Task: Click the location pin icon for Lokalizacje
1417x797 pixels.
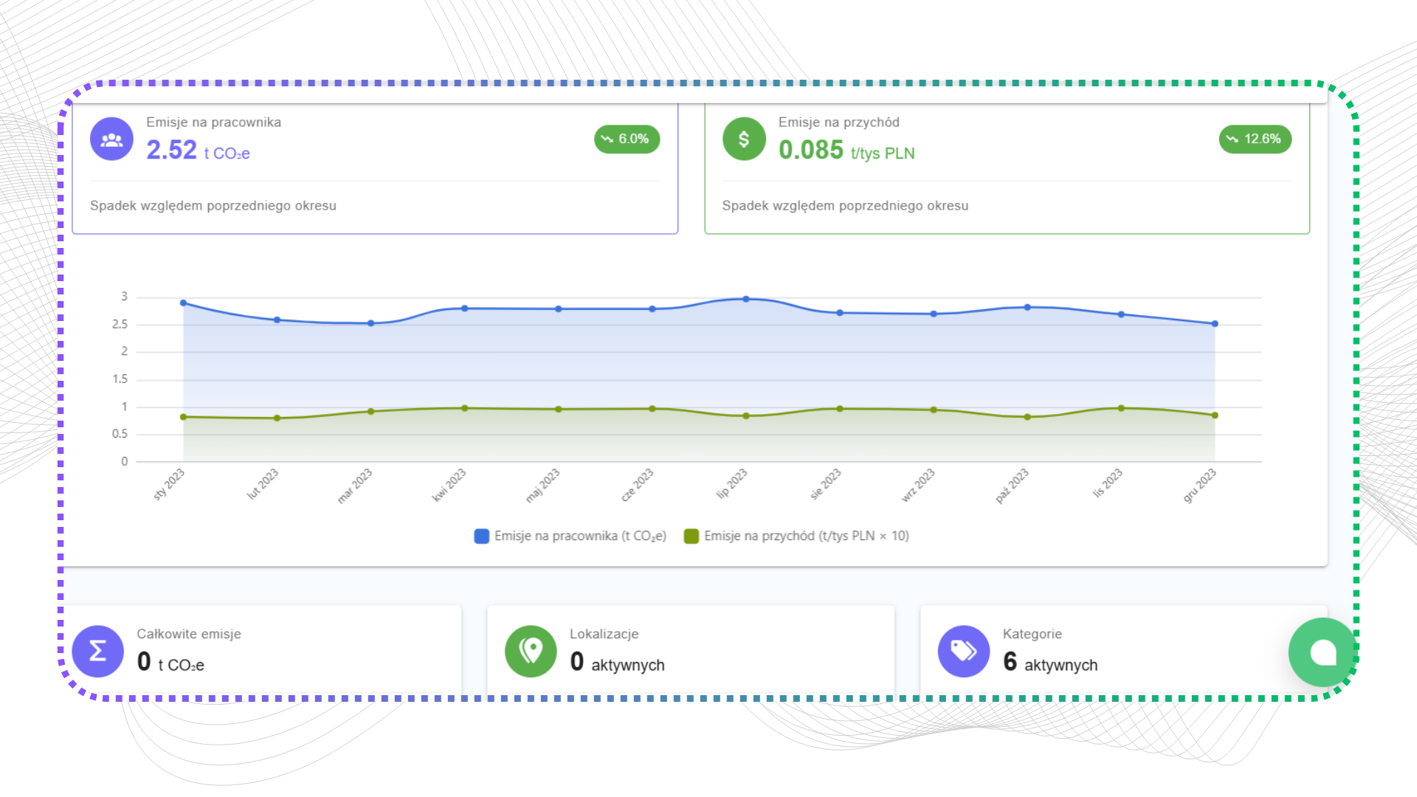Action: (x=531, y=651)
